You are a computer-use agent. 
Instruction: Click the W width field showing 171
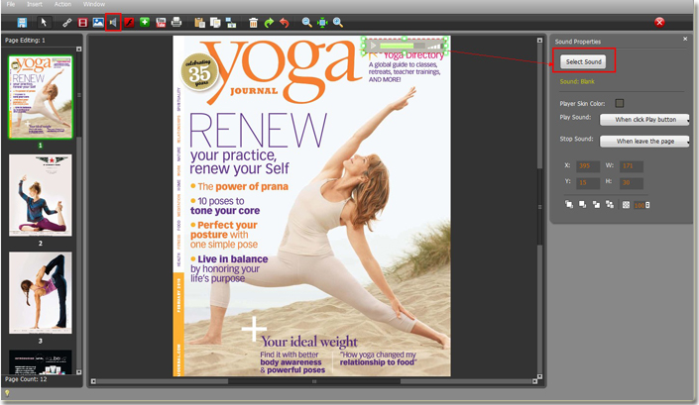click(x=632, y=166)
